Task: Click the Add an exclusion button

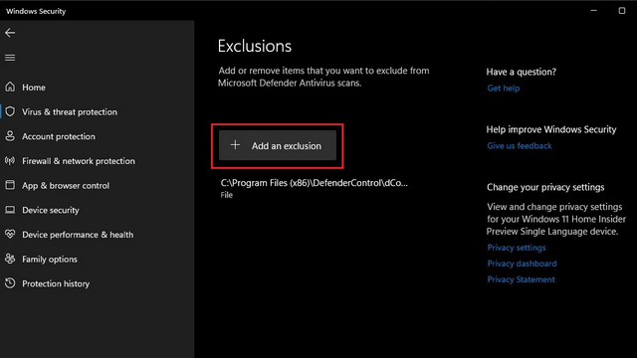Action: click(x=278, y=145)
